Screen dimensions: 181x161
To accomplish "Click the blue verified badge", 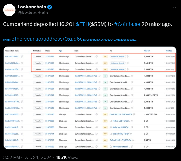I will [x=50, y=7].
